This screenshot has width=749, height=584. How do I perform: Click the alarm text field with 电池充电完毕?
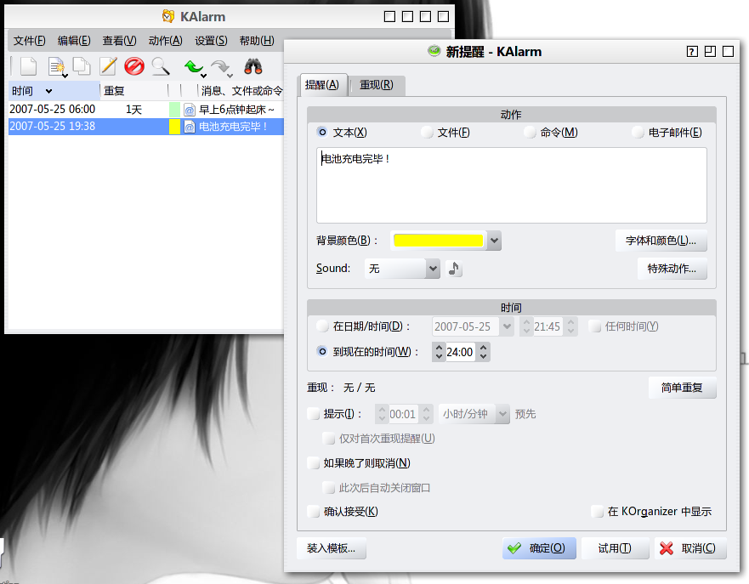[x=512, y=184]
